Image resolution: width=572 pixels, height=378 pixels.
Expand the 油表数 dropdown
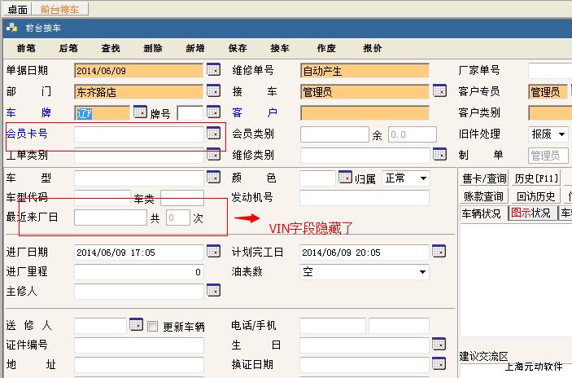[423, 272]
